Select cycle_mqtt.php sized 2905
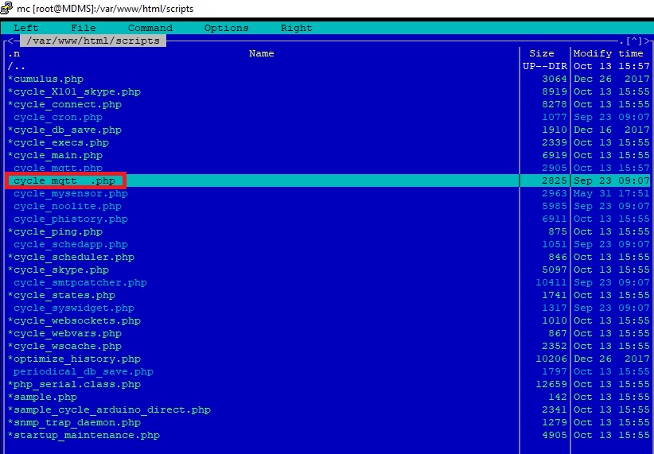The height and width of the screenshot is (454, 654). click(x=58, y=168)
